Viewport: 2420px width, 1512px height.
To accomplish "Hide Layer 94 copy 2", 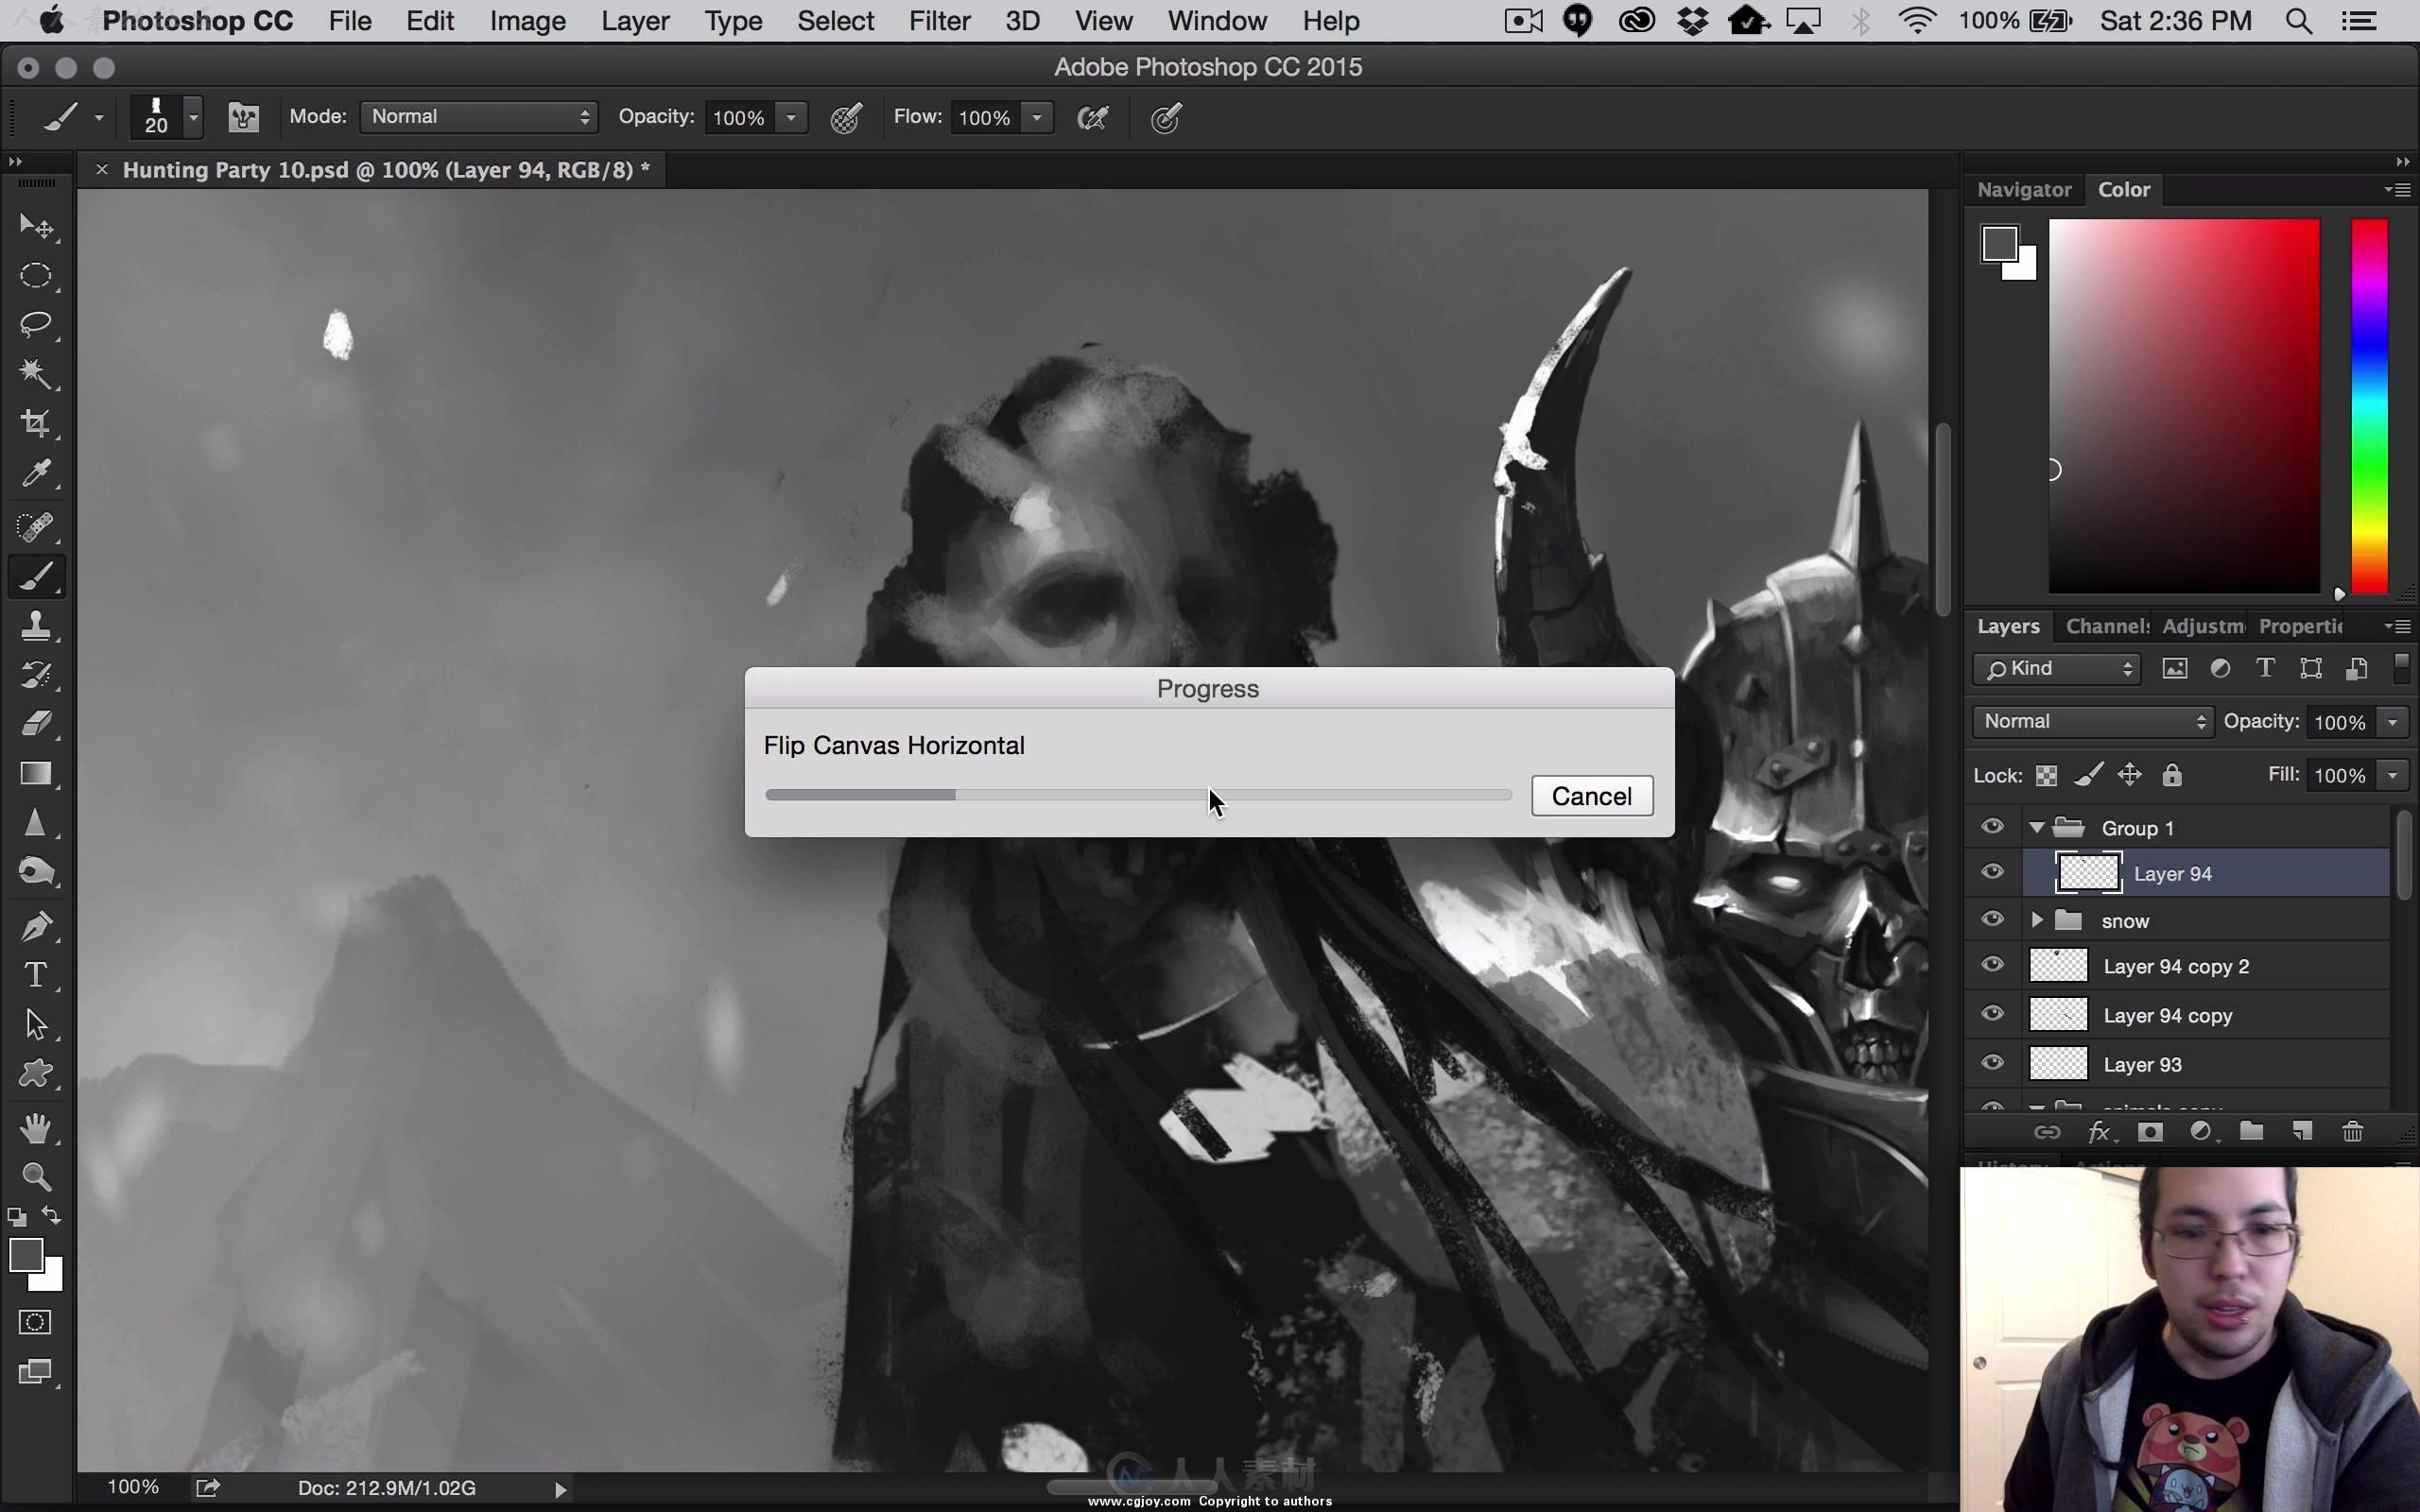I will (x=1992, y=965).
